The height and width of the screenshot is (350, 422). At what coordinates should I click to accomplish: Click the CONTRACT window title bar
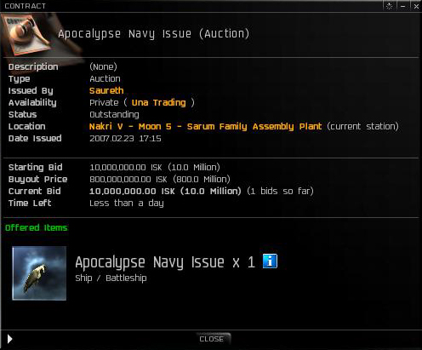tap(193, 6)
